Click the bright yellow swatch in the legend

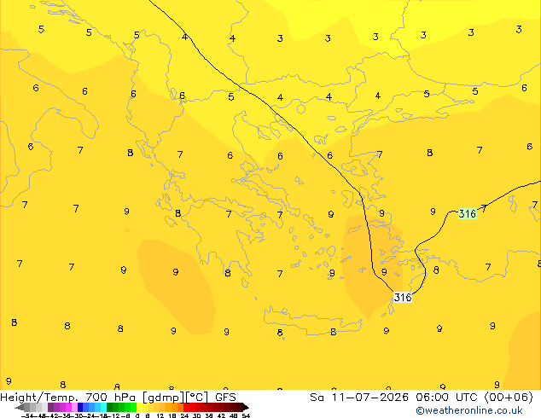coord(139,408)
